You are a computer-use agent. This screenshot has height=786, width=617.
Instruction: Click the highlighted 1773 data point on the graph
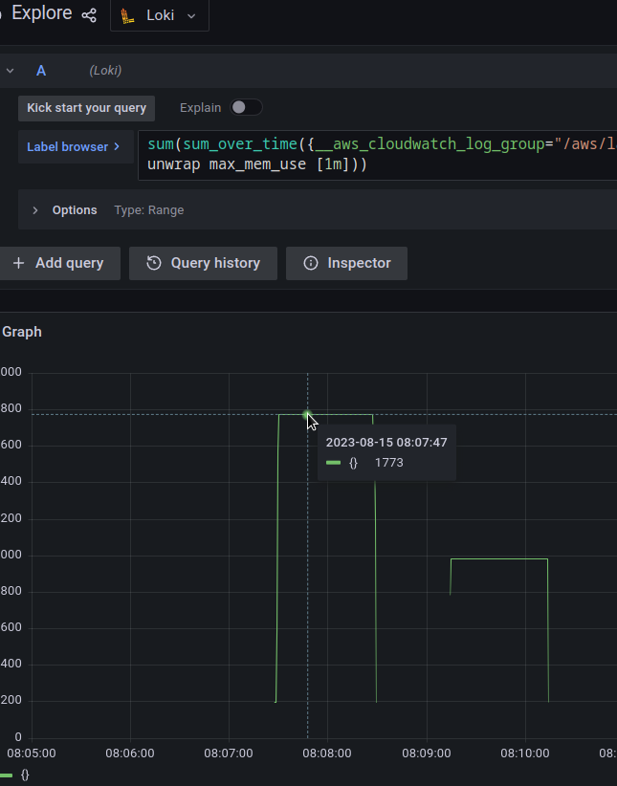point(307,415)
